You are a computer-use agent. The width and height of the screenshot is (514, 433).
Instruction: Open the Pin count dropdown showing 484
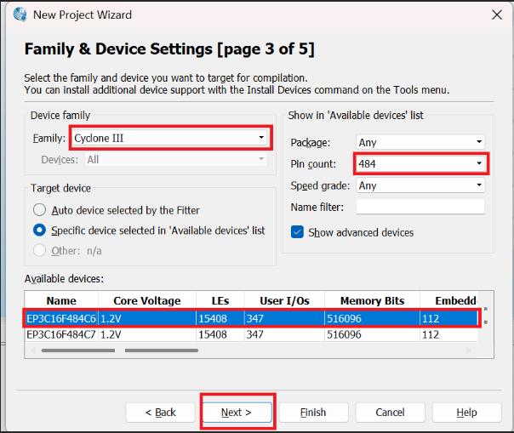420,163
